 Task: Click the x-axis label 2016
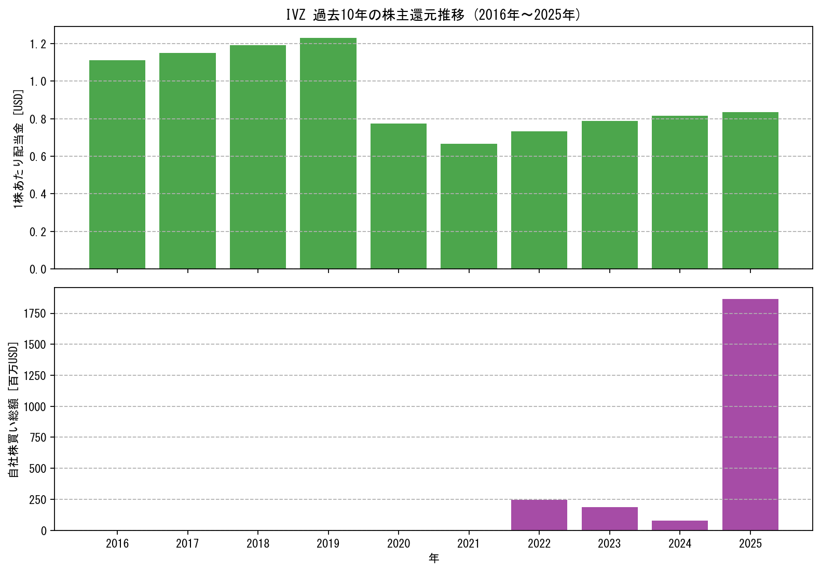(x=117, y=543)
